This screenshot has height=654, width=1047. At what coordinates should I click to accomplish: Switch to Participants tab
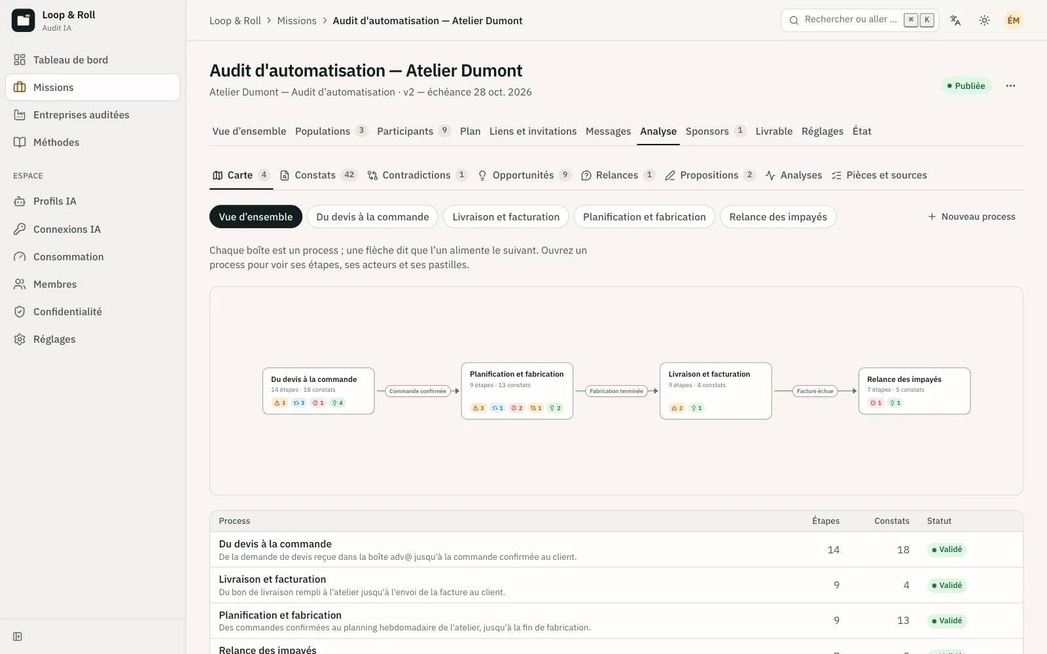[x=414, y=131]
